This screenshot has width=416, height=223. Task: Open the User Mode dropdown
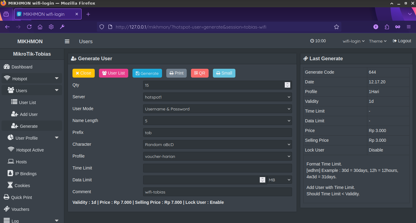pos(217,109)
